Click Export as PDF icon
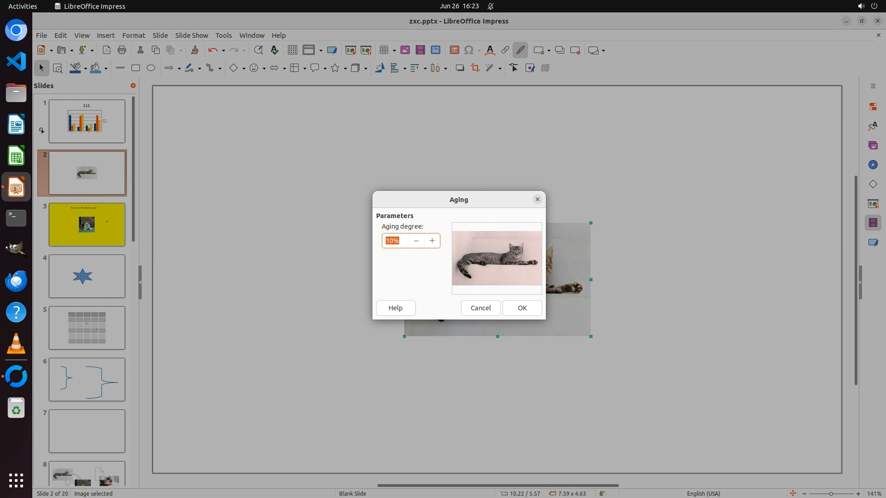This screenshot has height=498, width=886. (x=107, y=50)
